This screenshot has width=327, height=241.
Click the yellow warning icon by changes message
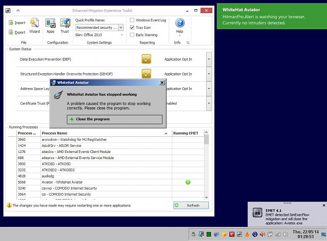[x=9, y=205]
